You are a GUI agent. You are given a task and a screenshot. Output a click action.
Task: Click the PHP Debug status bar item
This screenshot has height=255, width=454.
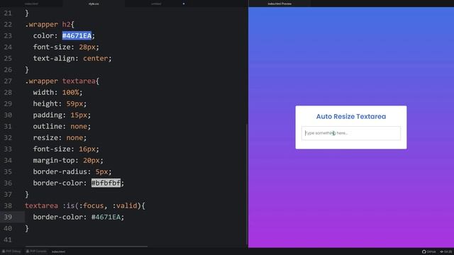pos(11,251)
